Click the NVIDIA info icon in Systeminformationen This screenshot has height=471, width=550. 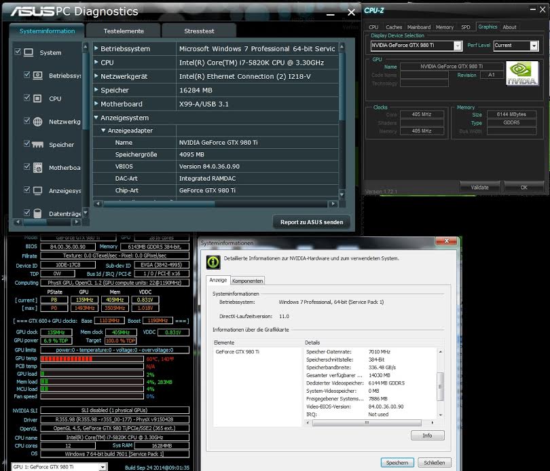click(213, 262)
